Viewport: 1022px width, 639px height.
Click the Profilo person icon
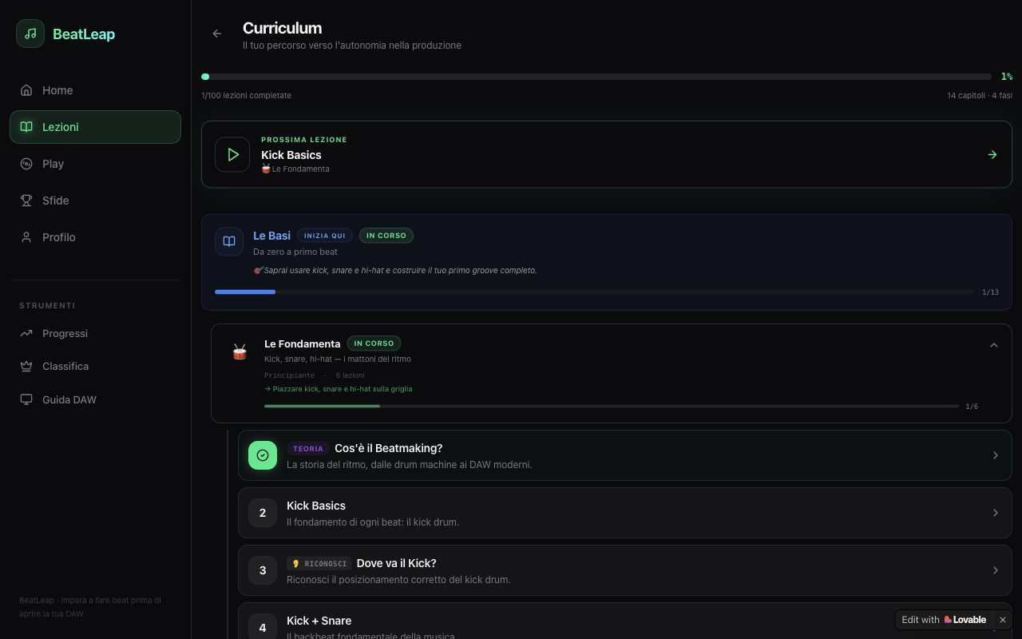tap(26, 237)
